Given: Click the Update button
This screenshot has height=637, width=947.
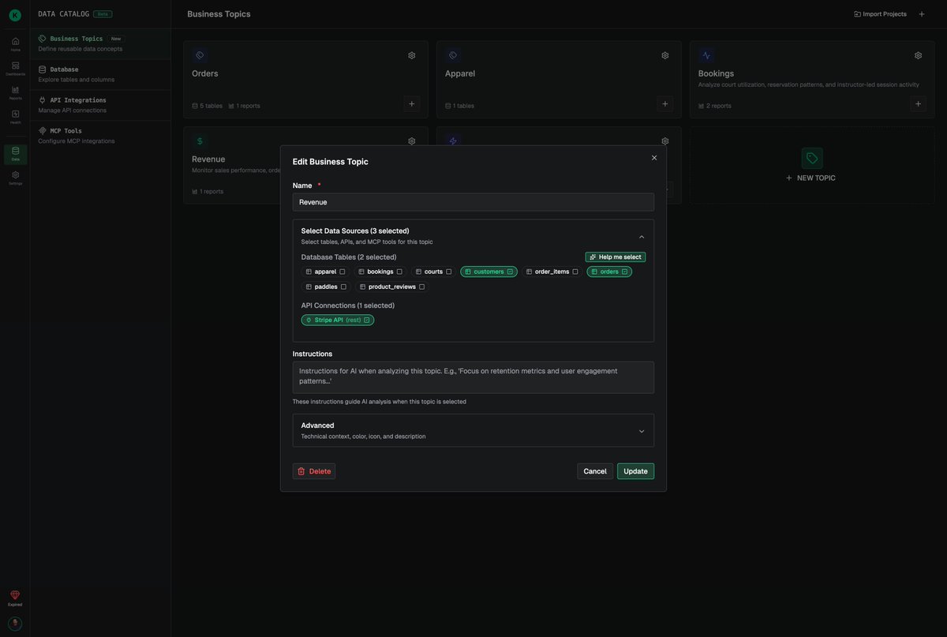Looking at the screenshot, I should click(635, 471).
